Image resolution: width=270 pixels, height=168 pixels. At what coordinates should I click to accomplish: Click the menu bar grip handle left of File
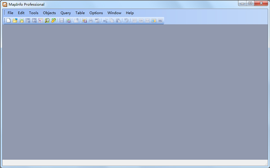(x=4, y=13)
